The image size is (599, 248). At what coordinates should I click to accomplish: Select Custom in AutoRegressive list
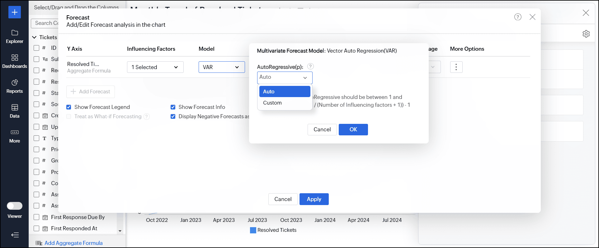[272, 103]
